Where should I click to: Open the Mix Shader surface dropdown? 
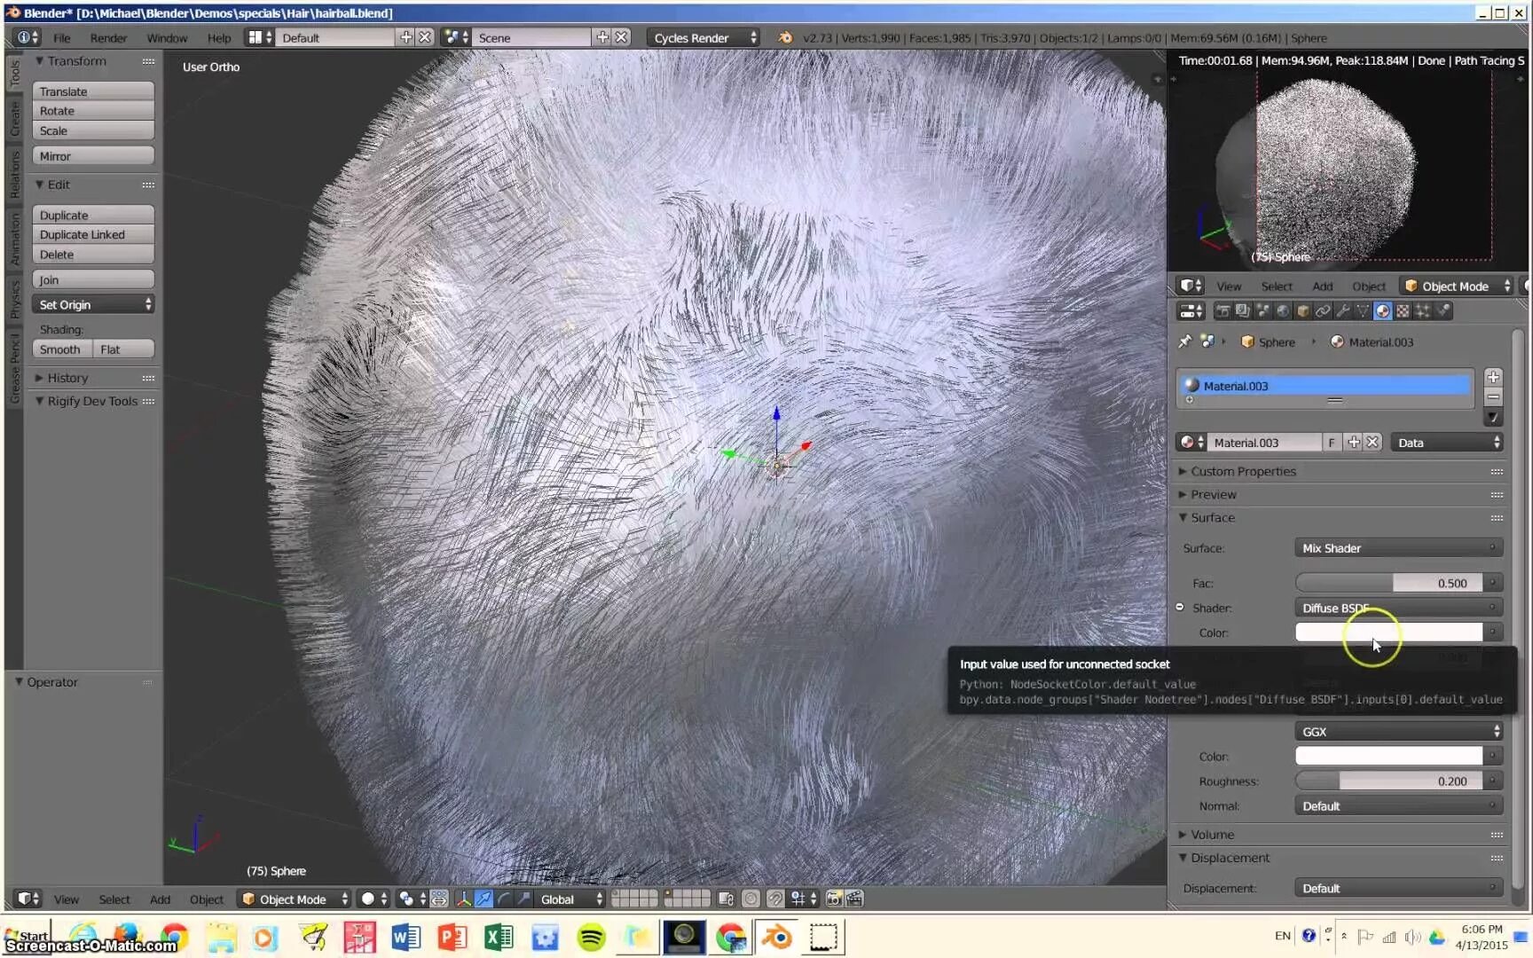(x=1398, y=548)
